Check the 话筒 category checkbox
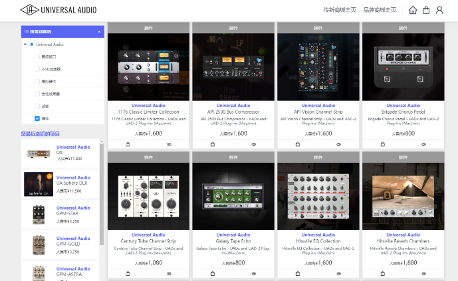 [x=37, y=106]
